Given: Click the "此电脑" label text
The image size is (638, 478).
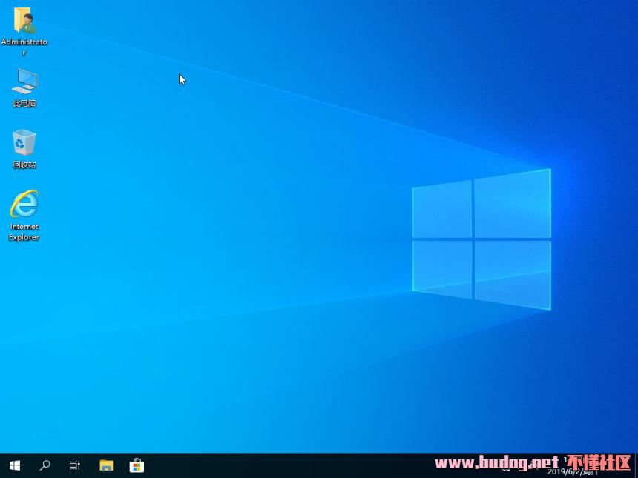Looking at the screenshot, I should [x=24, y=104].
